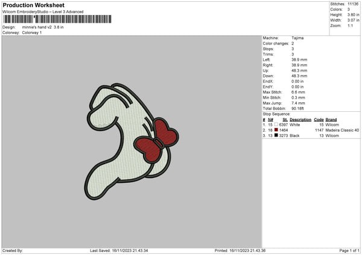
Task: Click the barcode under the worksheet title
Action: click(x=57, y=19)
